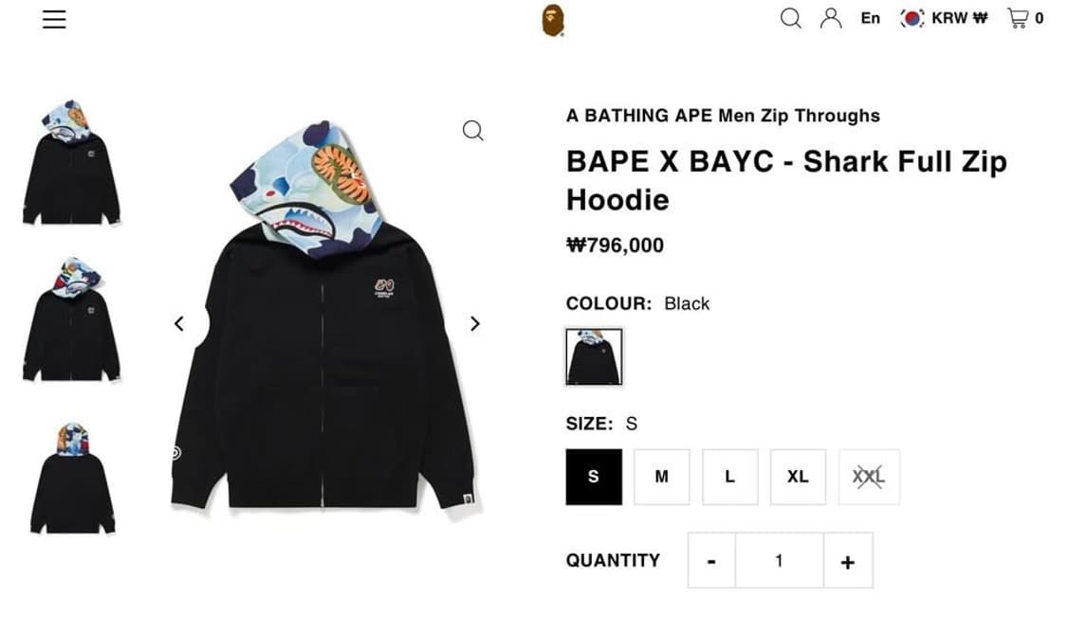Select size S option

click(x=594, y=477)
